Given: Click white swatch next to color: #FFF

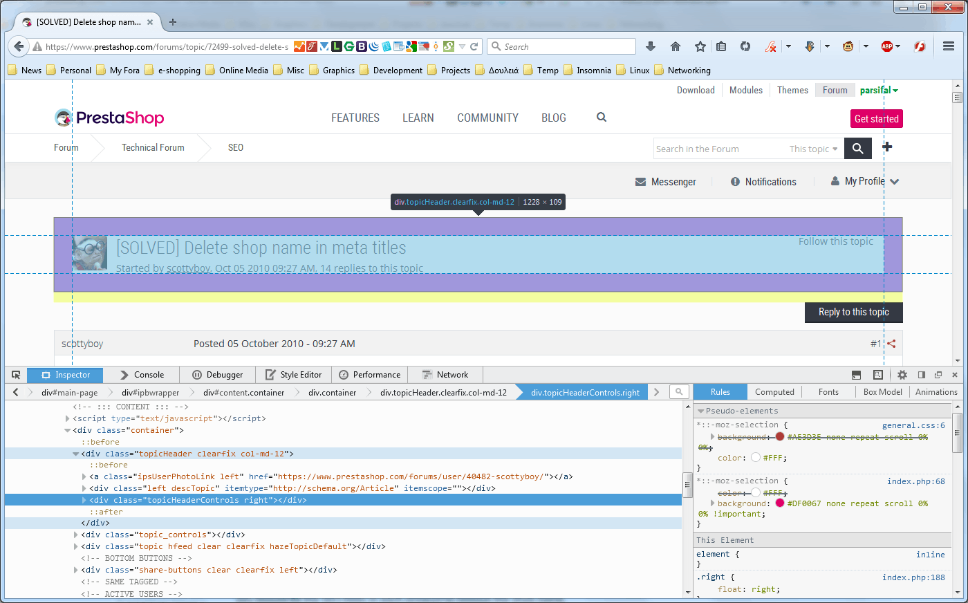Looking at the screenshot, I should [x=755, y=457].
